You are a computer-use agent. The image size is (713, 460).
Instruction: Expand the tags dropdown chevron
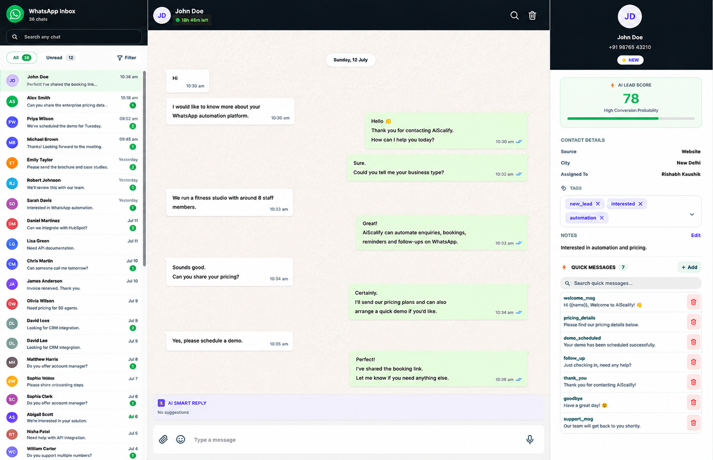point(692,214)
